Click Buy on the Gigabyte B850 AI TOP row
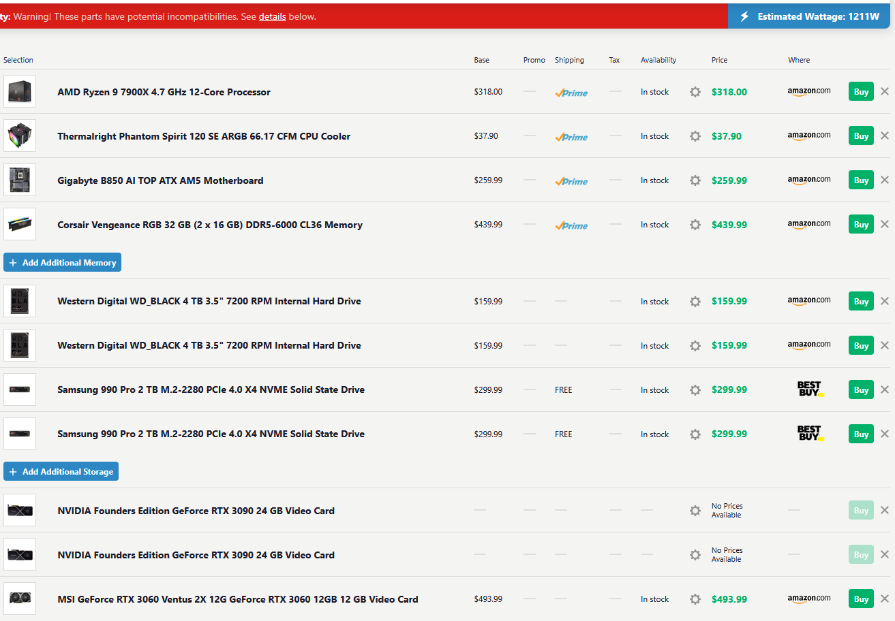This screenshot has width=895, height=621. click(x=861, y=180)
